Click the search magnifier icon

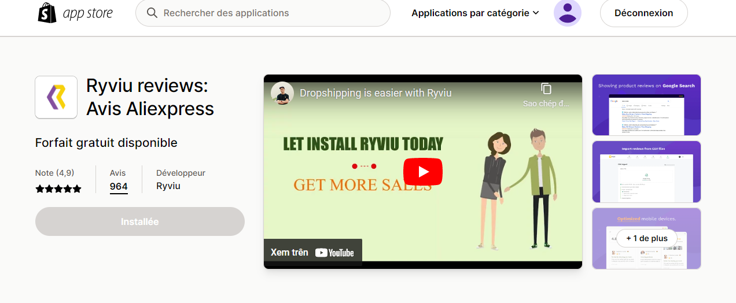click(x=152, y=13)
